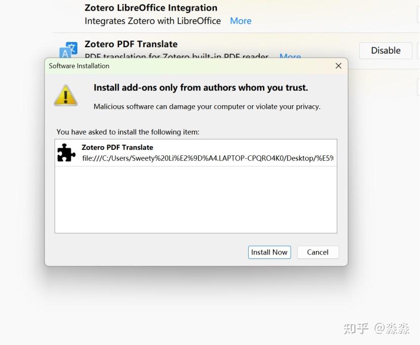Viewport: 420px width, 345px height.
Task: Click the blue Zotero PDF Translate icon
Action: pyautogui.click(x=68, y=50)
